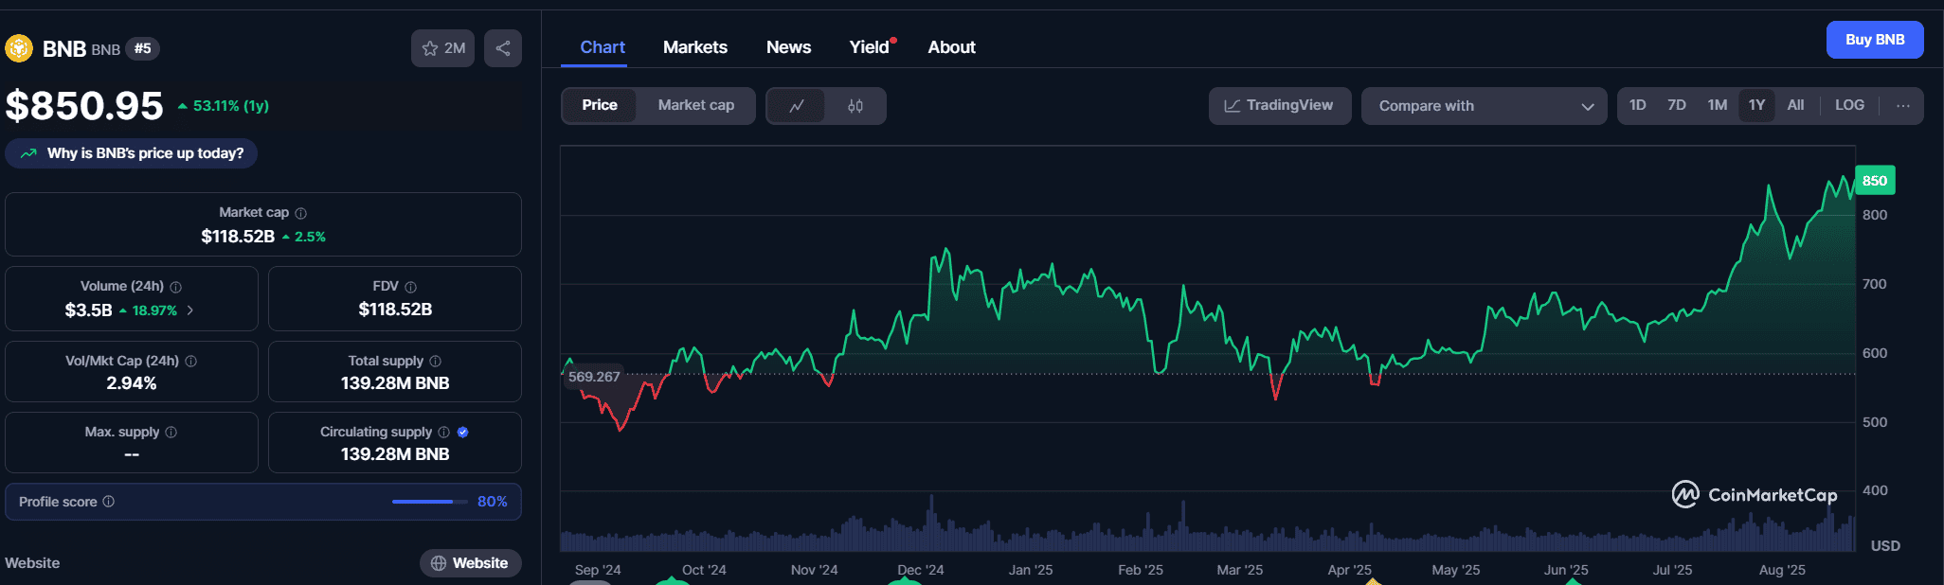Viewport: 1944px width, 585px height.
Task: Expand Volume (24h) details chevron
Action: [x=190, y=310]
